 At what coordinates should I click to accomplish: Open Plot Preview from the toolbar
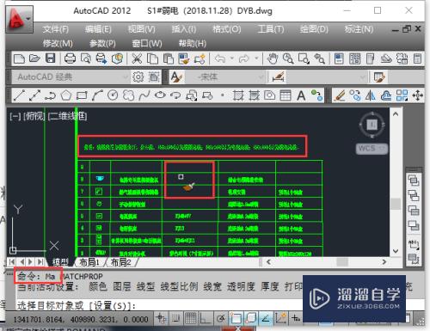(x=85, y=58)
